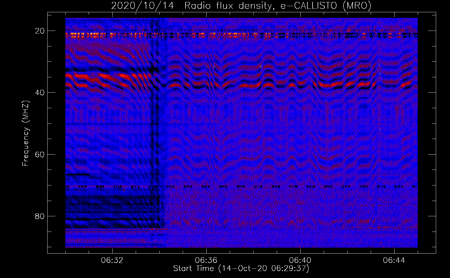Click the 'Start Time (14-Oct-20 06:29:37)' x-axis label

(241, 269)
